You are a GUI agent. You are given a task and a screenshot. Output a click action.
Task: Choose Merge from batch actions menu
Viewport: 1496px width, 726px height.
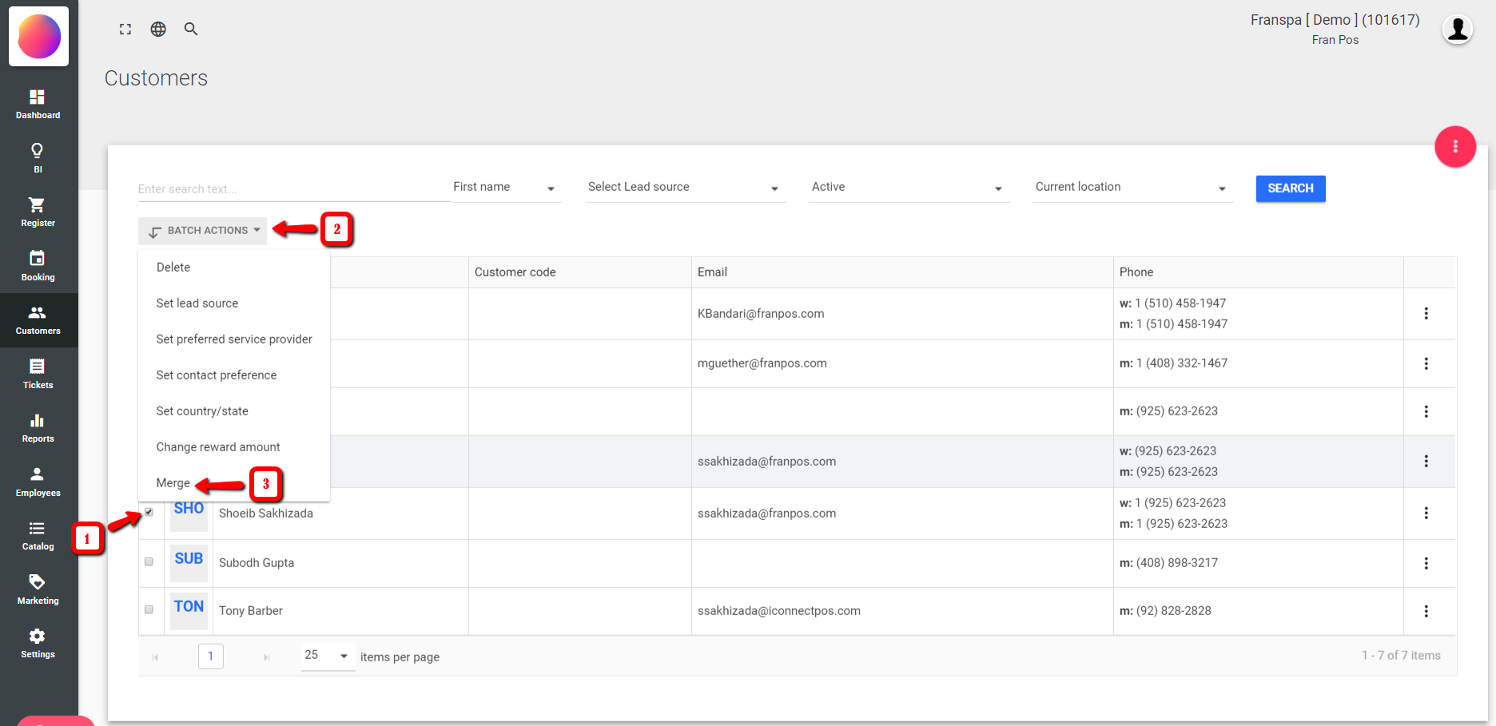173,483
